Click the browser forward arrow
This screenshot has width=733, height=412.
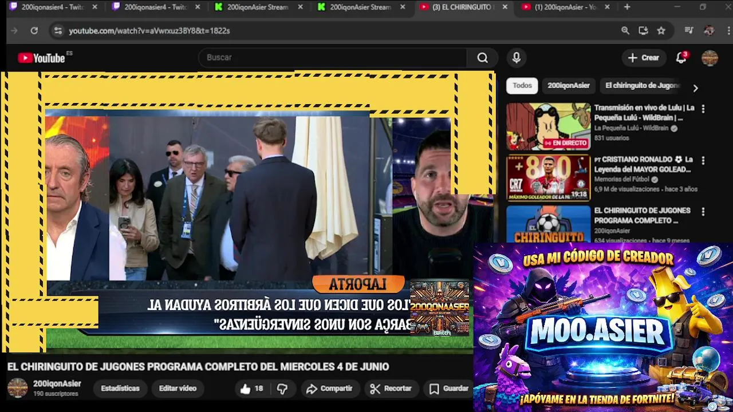point(14,31)
